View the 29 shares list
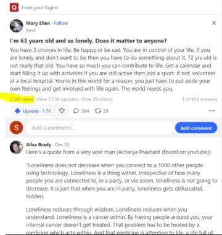This screenshot has height=235, width=222. coord(97,99)
